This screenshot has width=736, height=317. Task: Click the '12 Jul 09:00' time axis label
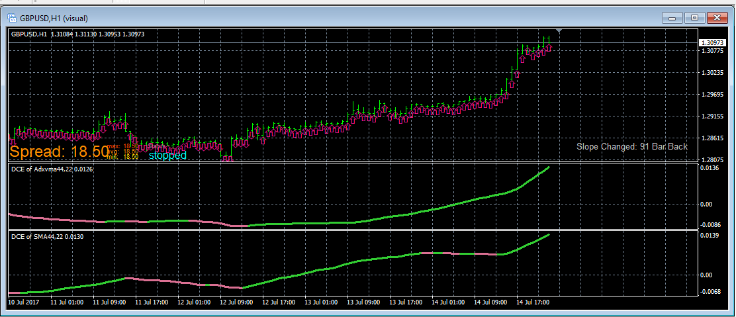coord(236,302)
